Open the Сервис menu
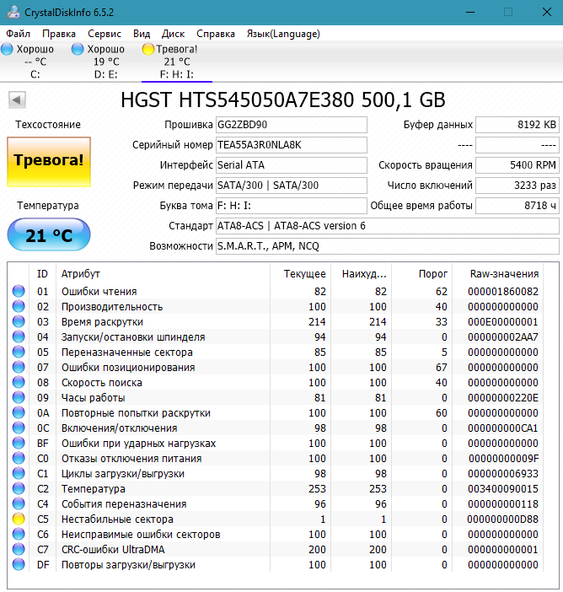Viewport: 563px width, 592px height. (105, 34)
